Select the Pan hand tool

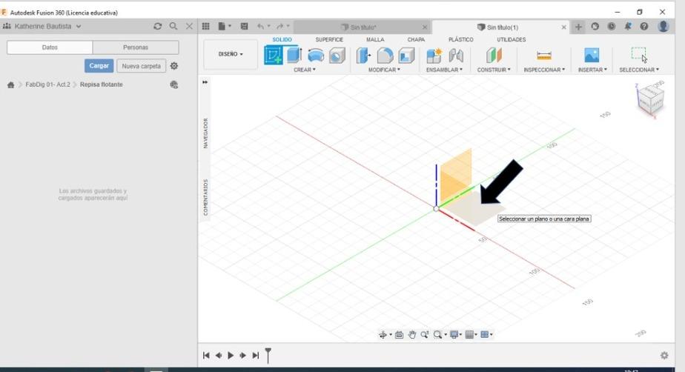[x=412, y=335]
